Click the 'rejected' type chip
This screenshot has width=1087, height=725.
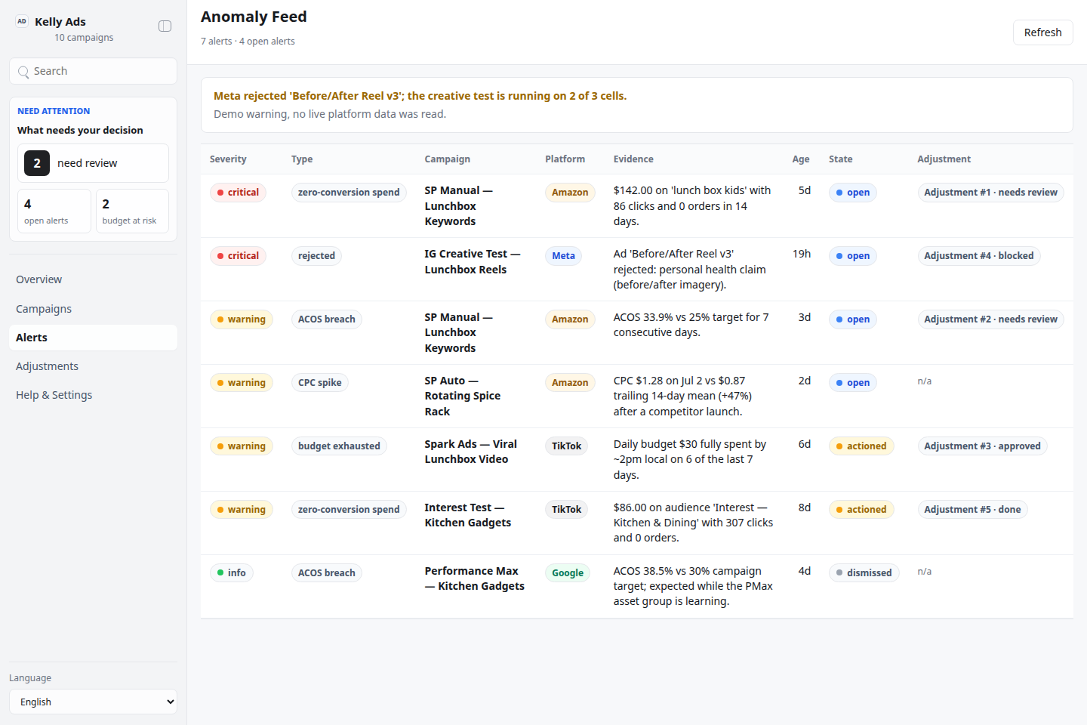coord(316,256)
